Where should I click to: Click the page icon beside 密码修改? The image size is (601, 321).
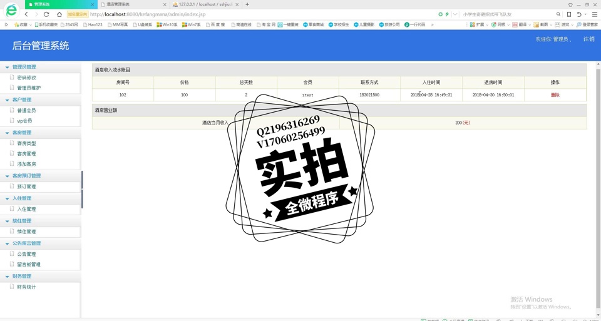coord(12,78)
